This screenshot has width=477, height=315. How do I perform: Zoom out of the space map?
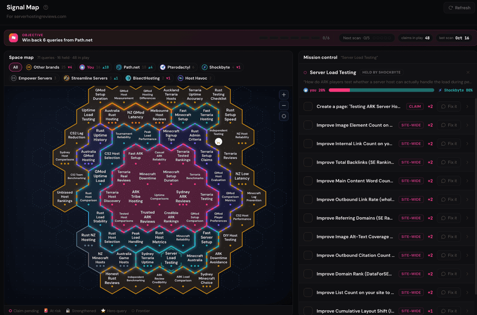pos(284,106)
